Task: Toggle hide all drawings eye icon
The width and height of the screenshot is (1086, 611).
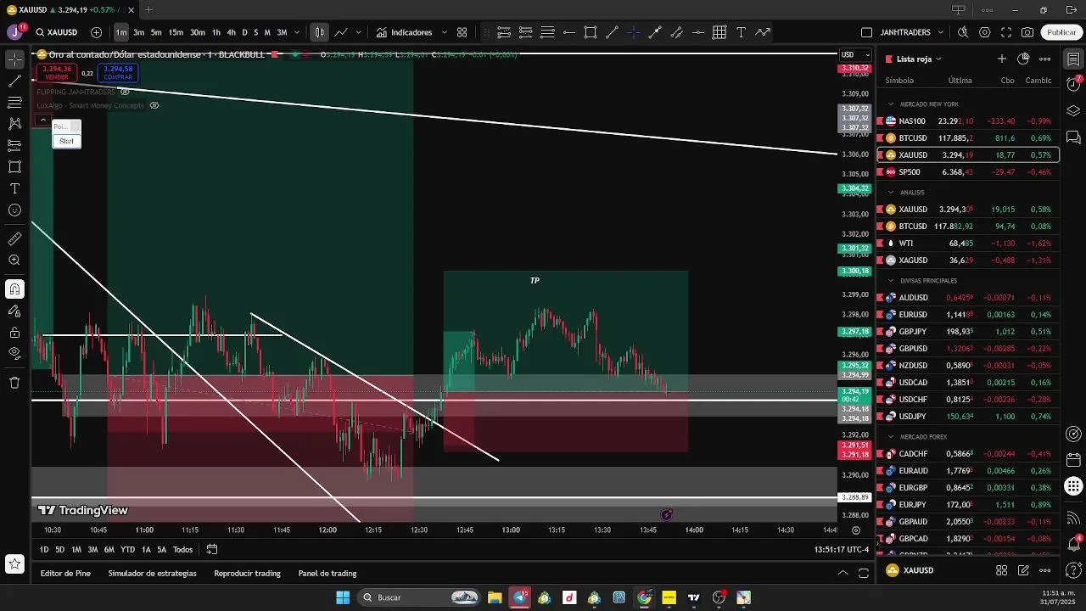Action: click(14, 353)
